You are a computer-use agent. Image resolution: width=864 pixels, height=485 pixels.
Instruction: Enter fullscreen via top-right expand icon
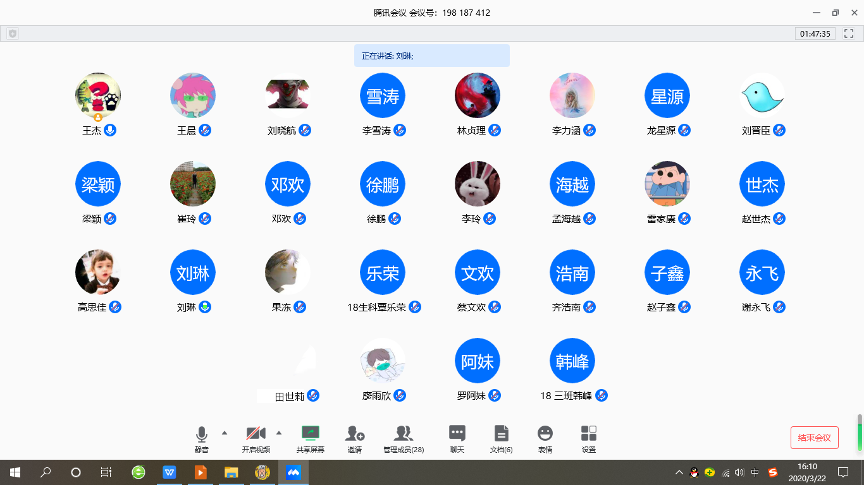pos(849,33)
